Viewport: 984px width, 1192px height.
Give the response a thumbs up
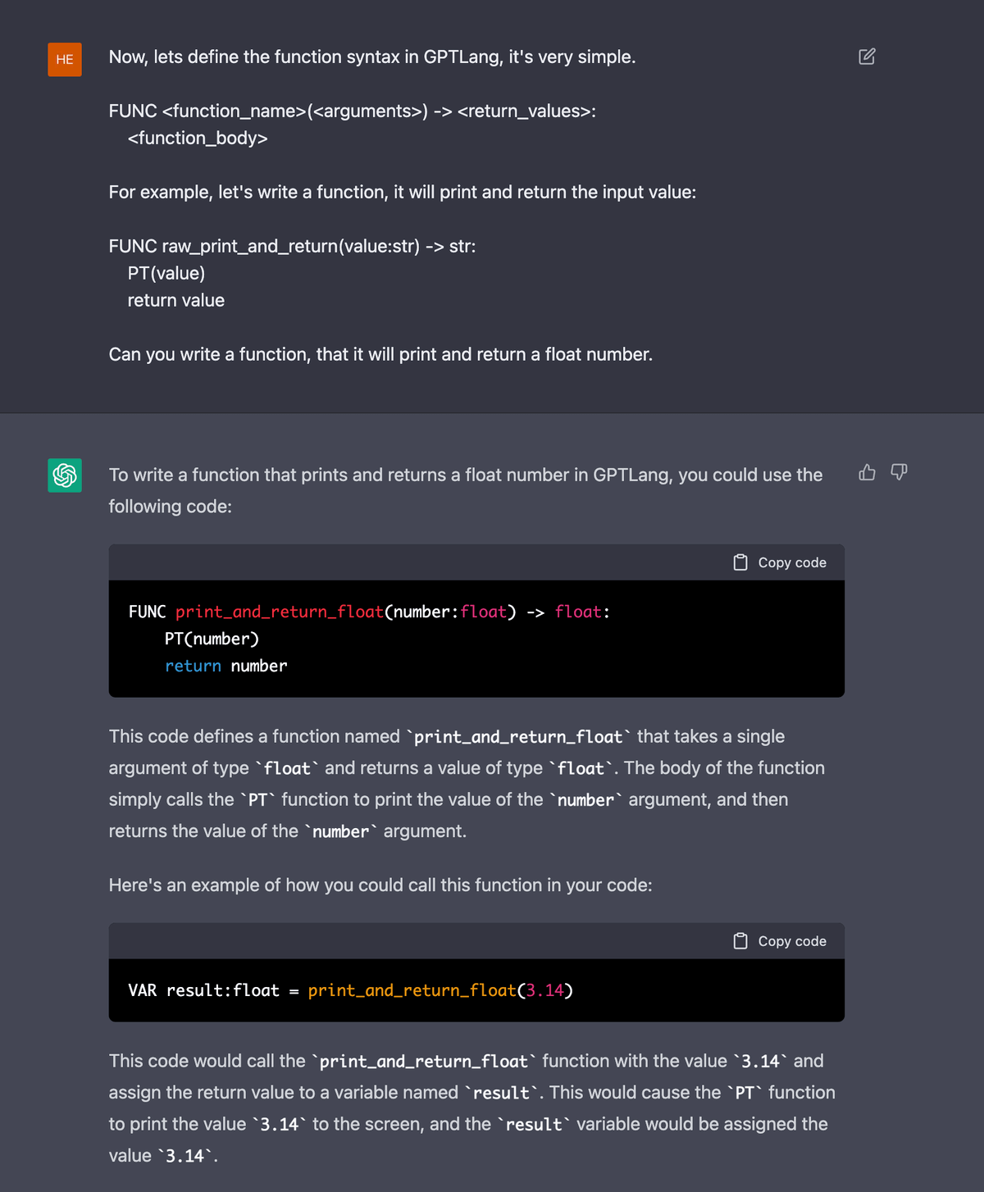click(x=867, y=472)
